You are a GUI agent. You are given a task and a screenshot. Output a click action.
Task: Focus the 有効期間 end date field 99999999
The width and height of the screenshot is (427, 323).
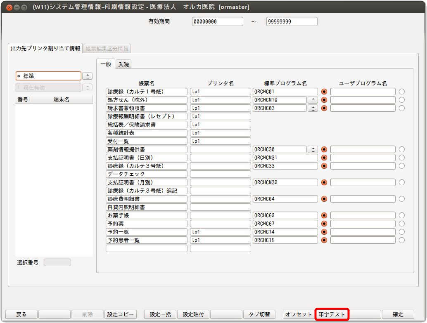(292, 21)
